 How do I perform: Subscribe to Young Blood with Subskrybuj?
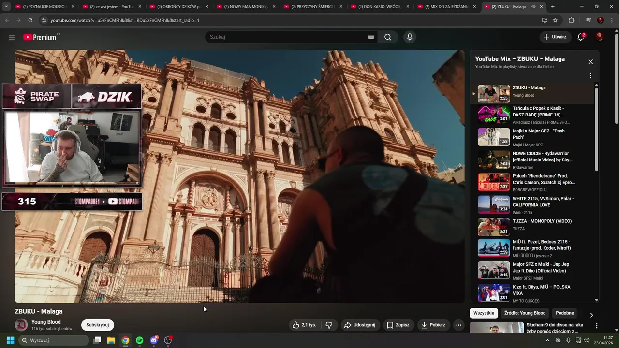[98, 325]
